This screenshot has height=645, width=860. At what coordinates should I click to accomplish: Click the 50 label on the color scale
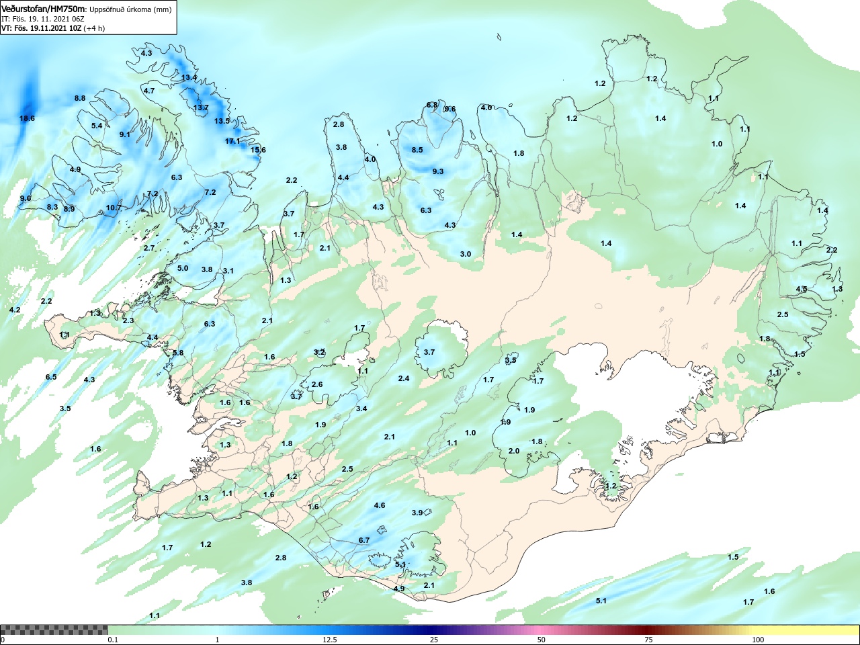coord(542,640)
